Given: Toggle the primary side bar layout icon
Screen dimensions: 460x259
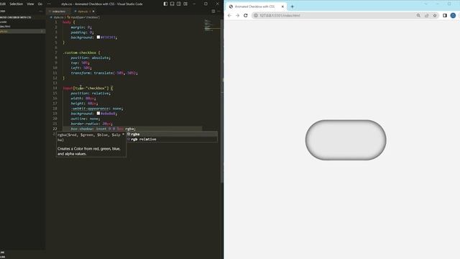Looking at the screenshot, I should pos(165,4).
